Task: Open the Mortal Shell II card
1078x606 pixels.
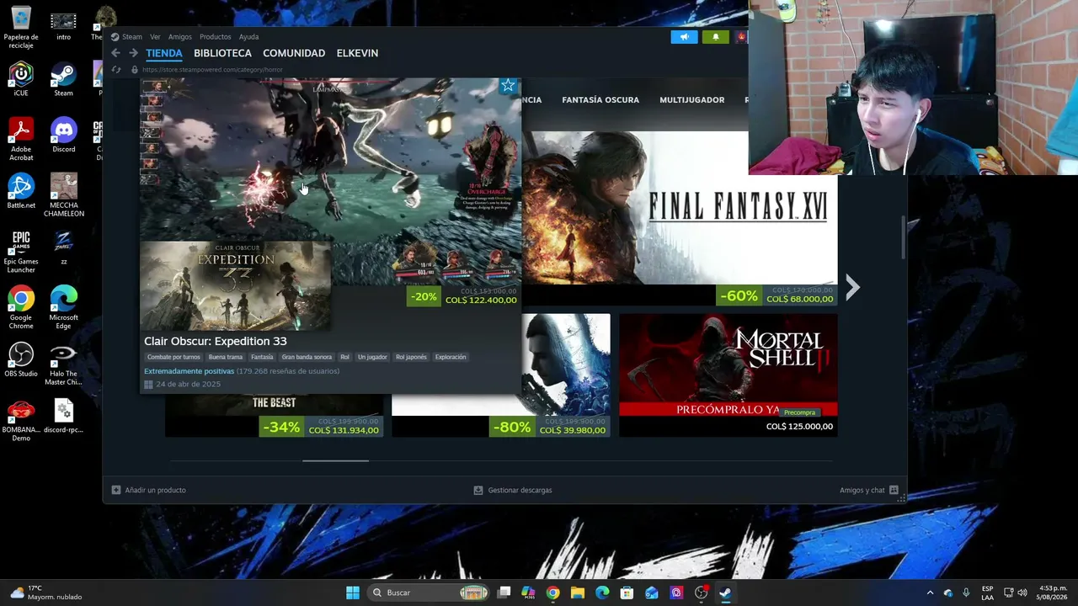Action: click(x=728, y=375)
